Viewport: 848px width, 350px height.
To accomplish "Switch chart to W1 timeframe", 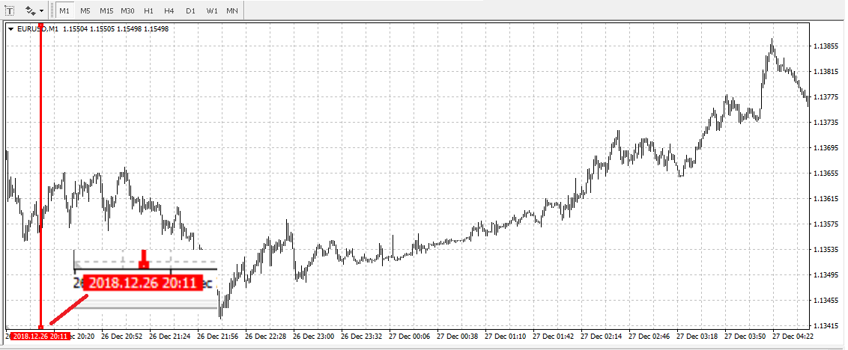I will pos(212,10).
